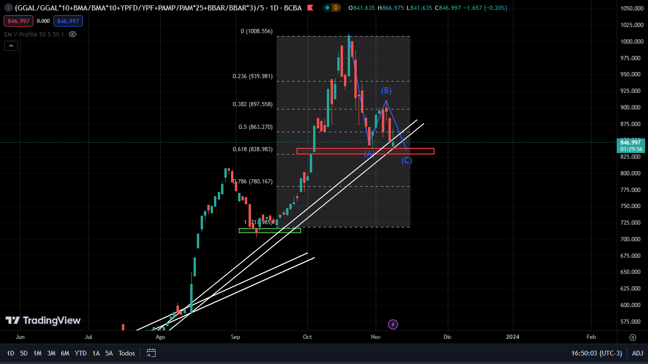Open the timezone menu 16:50:03 (UTC-3)
The height and width of the screenshot is (364, 648).
[x=597, y=353]
